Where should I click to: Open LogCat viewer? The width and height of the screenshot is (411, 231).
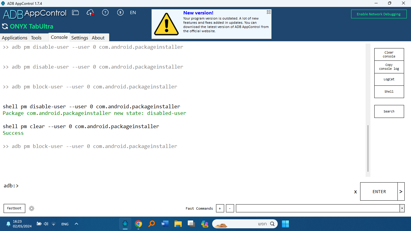click(x=389, y=79)
